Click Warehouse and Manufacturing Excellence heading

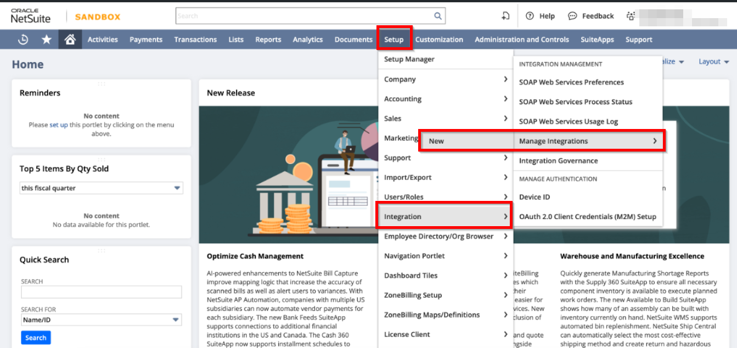632,256
